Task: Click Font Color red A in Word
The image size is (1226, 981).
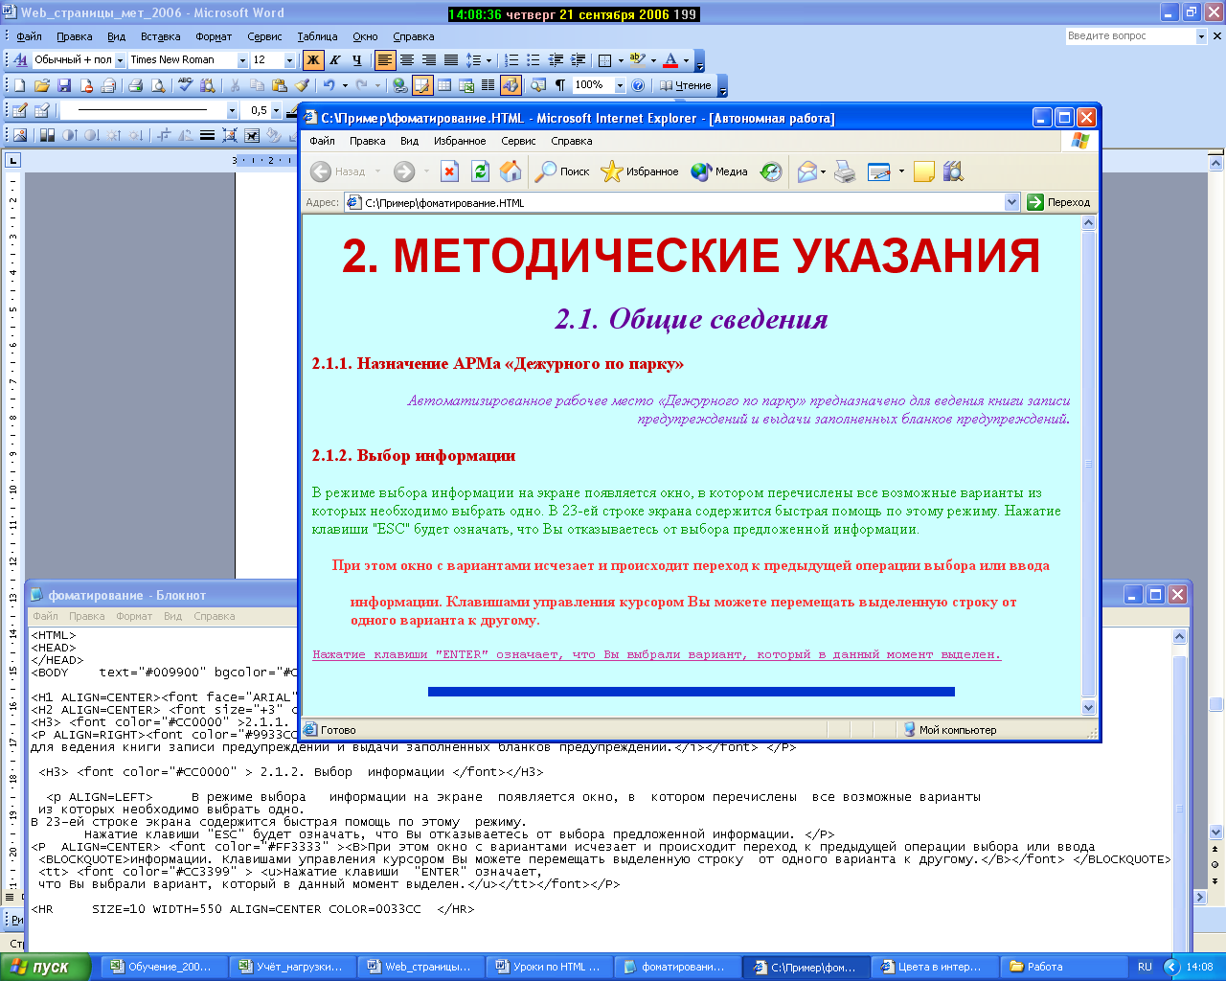Action: [x=670, y=59]
